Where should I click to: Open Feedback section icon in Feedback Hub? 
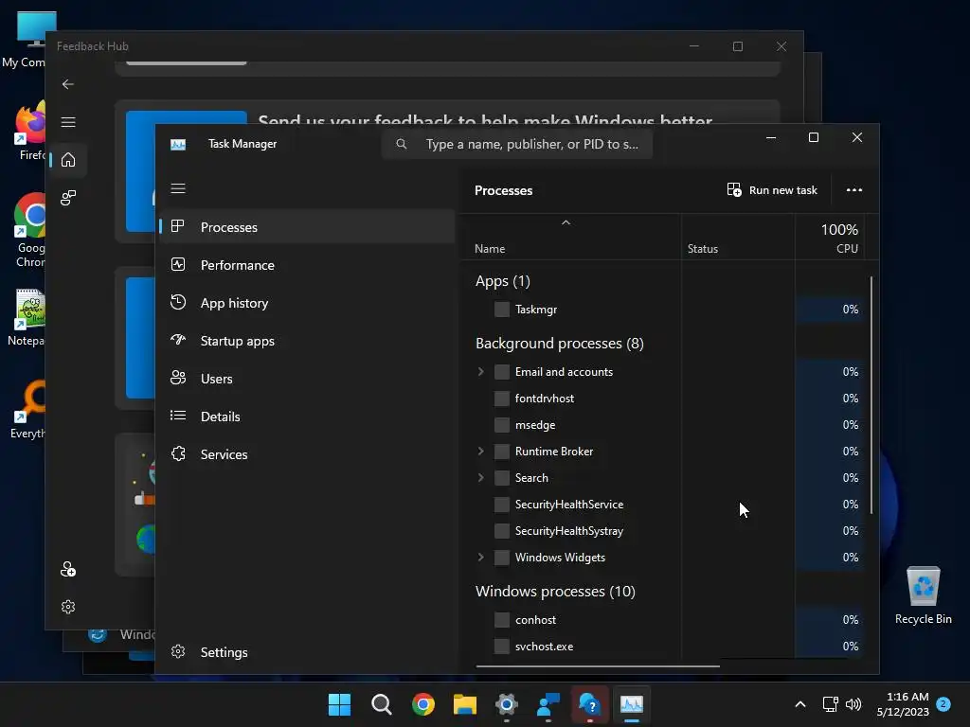click(x=68, y=198)
